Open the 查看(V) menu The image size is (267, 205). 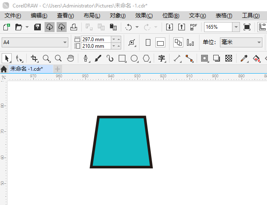point(65,16)
